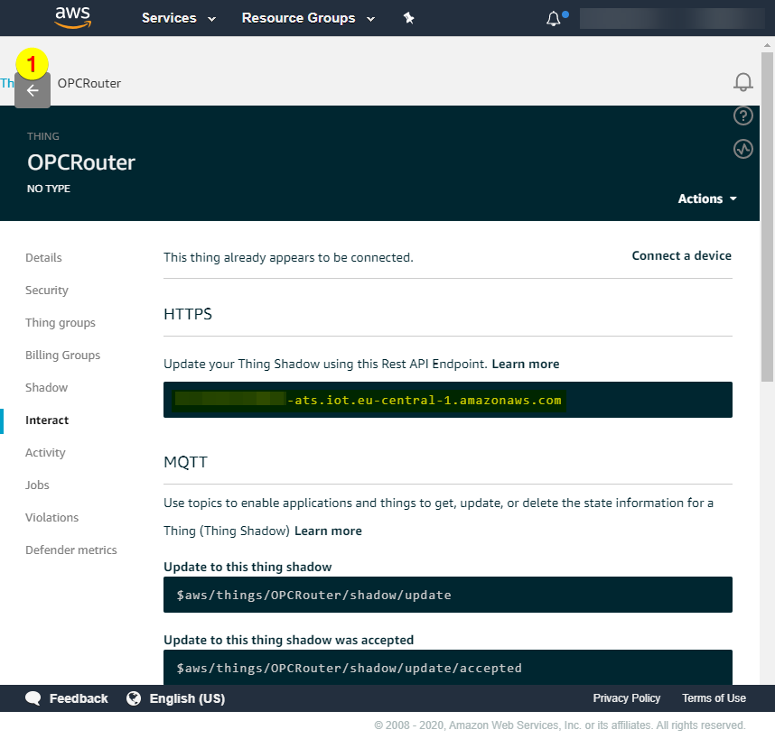775x739 pixels.
Task: Select the HTTPS REST API endpoint field
Action: (447, 400)
